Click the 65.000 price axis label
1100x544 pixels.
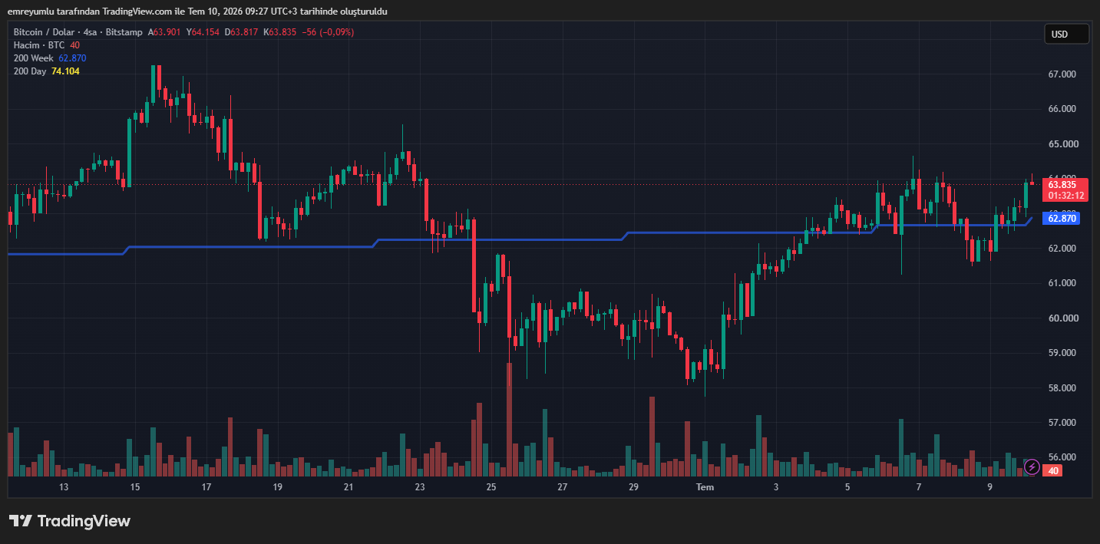point(1063,144)
